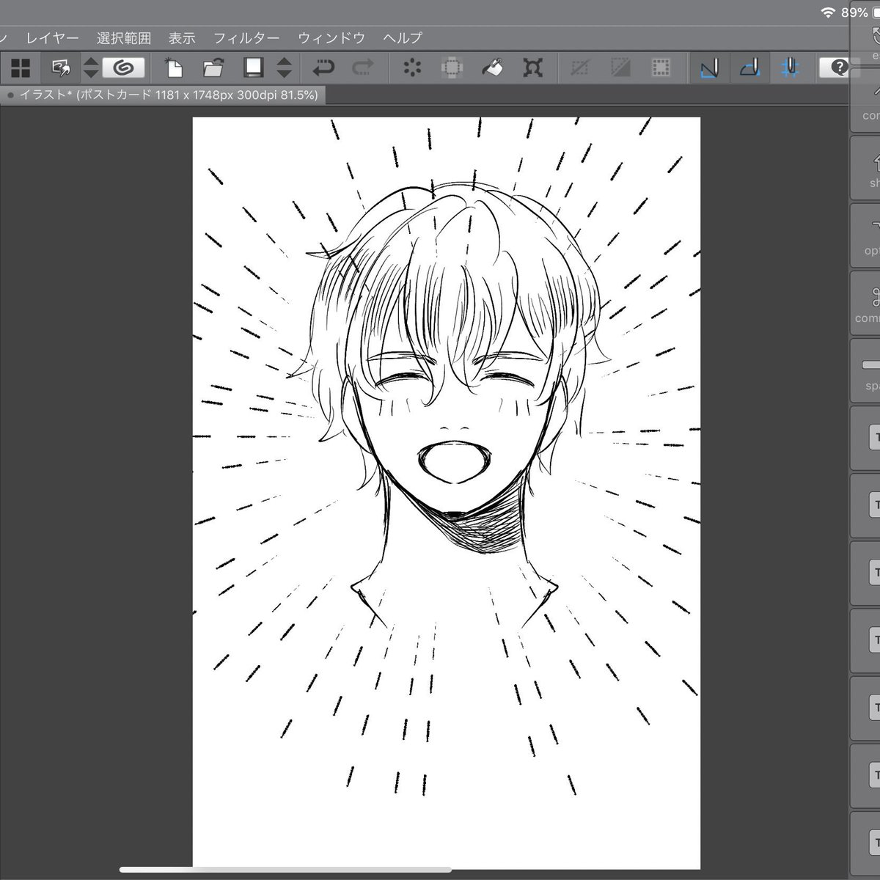Open the フィルター menu
Viewport: 880px width, 880px height.
246,38
